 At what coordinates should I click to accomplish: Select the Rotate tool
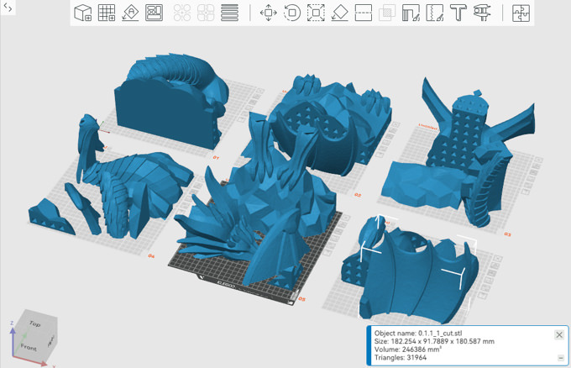[x=292, y=13]
